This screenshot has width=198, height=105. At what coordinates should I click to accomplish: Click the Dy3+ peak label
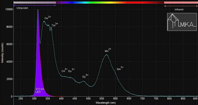pos(86,76)
